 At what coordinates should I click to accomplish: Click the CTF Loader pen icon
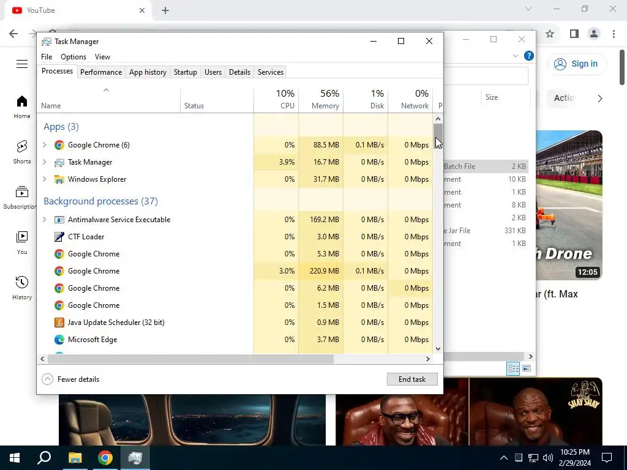click(59, 237)
